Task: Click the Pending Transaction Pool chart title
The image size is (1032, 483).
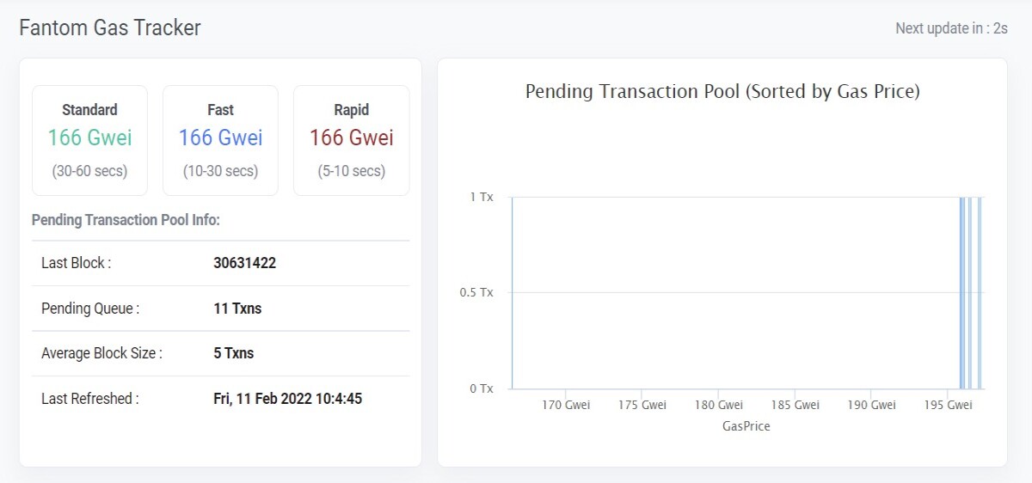Action: coord(722,91)
